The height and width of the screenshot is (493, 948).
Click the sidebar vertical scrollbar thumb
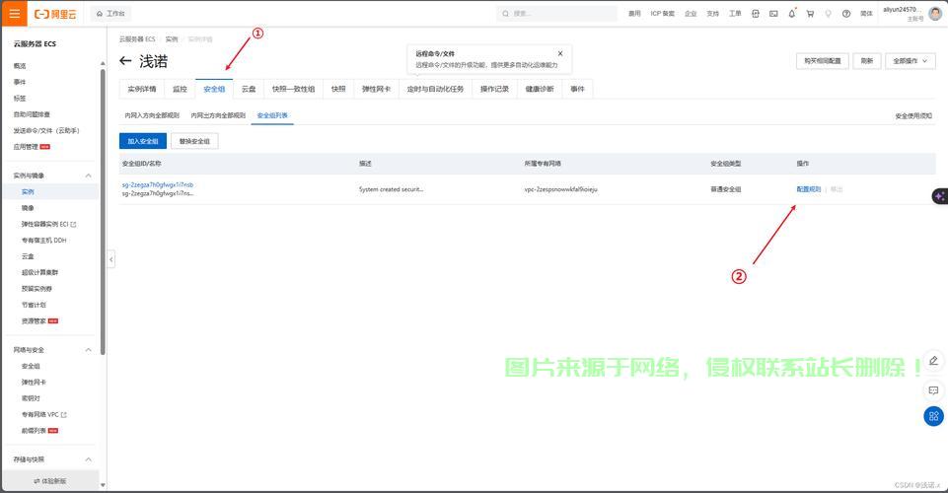point(103,211)
